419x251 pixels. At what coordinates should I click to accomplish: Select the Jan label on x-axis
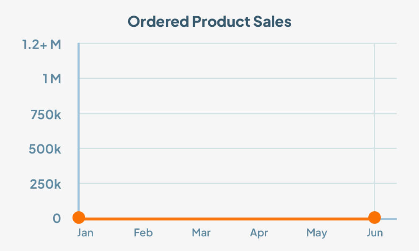85,233
